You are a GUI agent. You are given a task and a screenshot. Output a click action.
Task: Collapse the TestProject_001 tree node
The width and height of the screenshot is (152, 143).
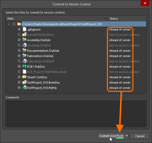point(8,24)
